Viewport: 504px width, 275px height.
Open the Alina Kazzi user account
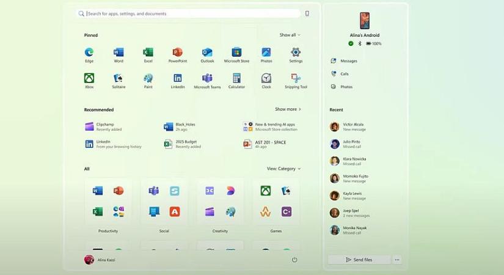[100, 260]
